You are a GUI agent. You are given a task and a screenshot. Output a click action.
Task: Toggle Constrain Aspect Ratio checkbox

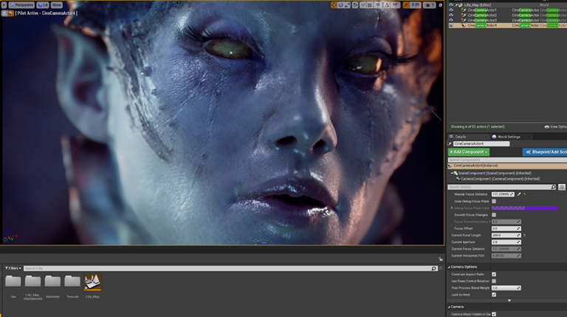point(494,274)
